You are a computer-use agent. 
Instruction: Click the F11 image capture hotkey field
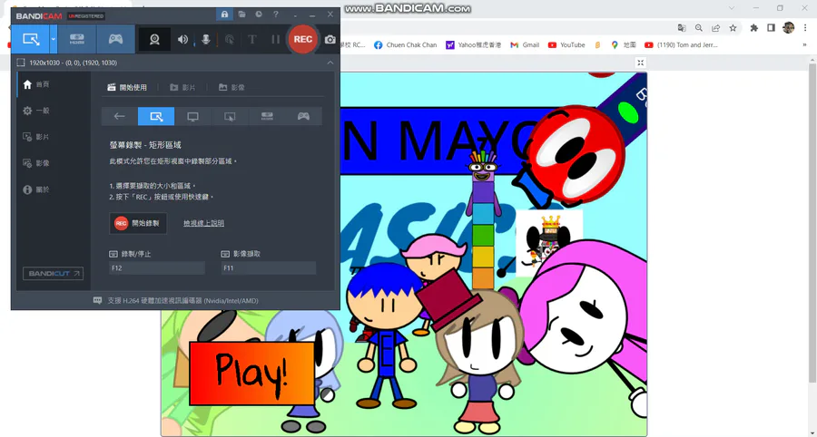[269, 268]
